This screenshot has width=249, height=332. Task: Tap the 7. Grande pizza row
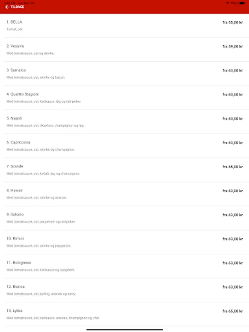click(x=125, y=170)
